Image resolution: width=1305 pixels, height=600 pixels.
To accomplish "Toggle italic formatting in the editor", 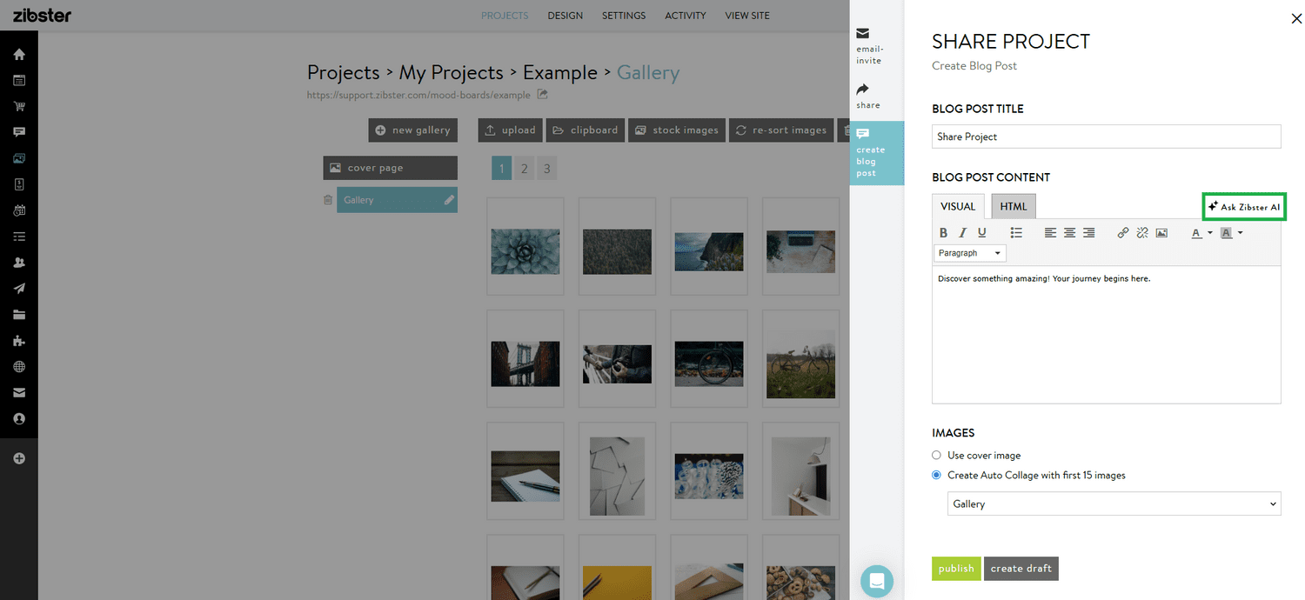I will pos(962,233).
